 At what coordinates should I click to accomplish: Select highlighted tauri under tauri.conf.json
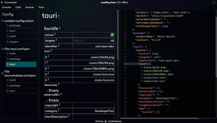coord(21,64)
